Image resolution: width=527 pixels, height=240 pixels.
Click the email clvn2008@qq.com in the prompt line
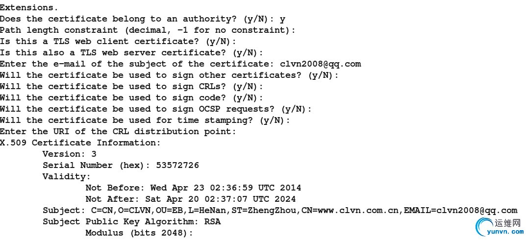pos(321,64)
